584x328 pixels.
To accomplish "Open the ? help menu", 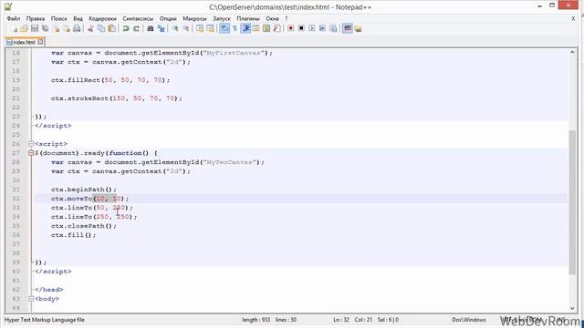I will [x=286, y=18].
